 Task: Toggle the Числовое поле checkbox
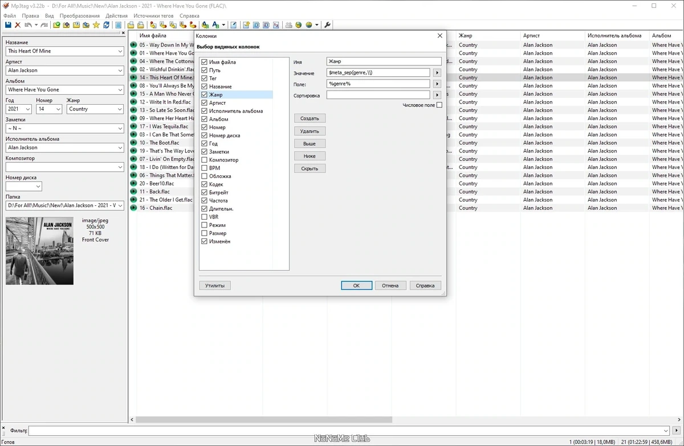click(439, 105)
